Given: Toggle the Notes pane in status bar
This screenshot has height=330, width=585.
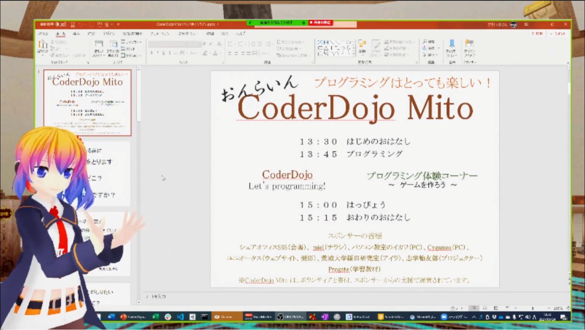Looking at the screenshot, I should pyautogui.click(x=456, y=308).
